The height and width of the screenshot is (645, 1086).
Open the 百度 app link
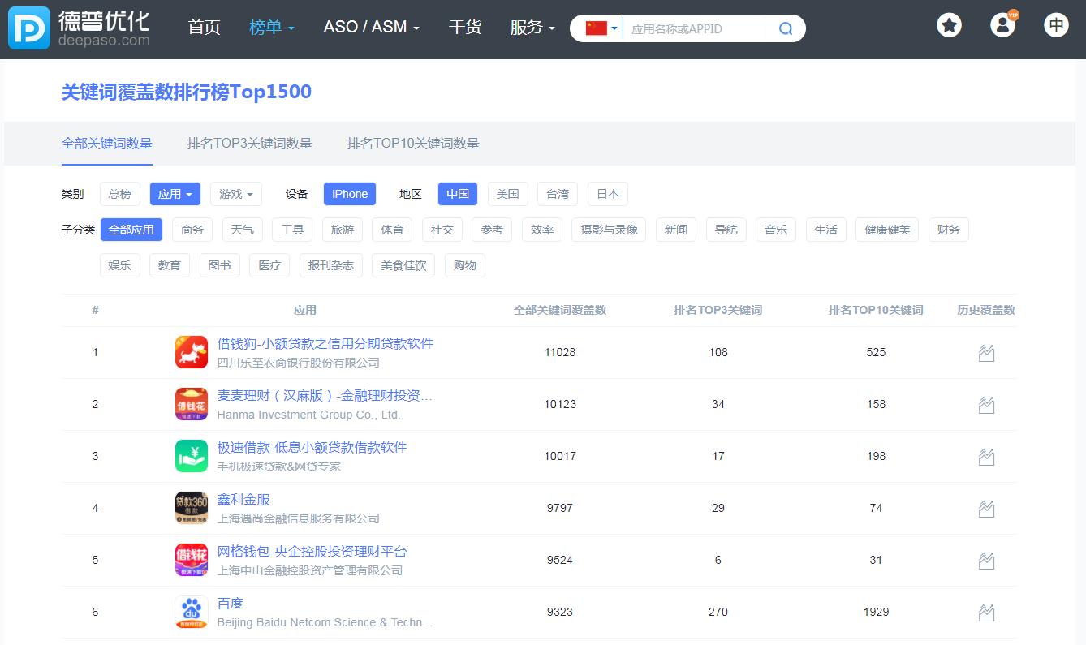point(231,603)
